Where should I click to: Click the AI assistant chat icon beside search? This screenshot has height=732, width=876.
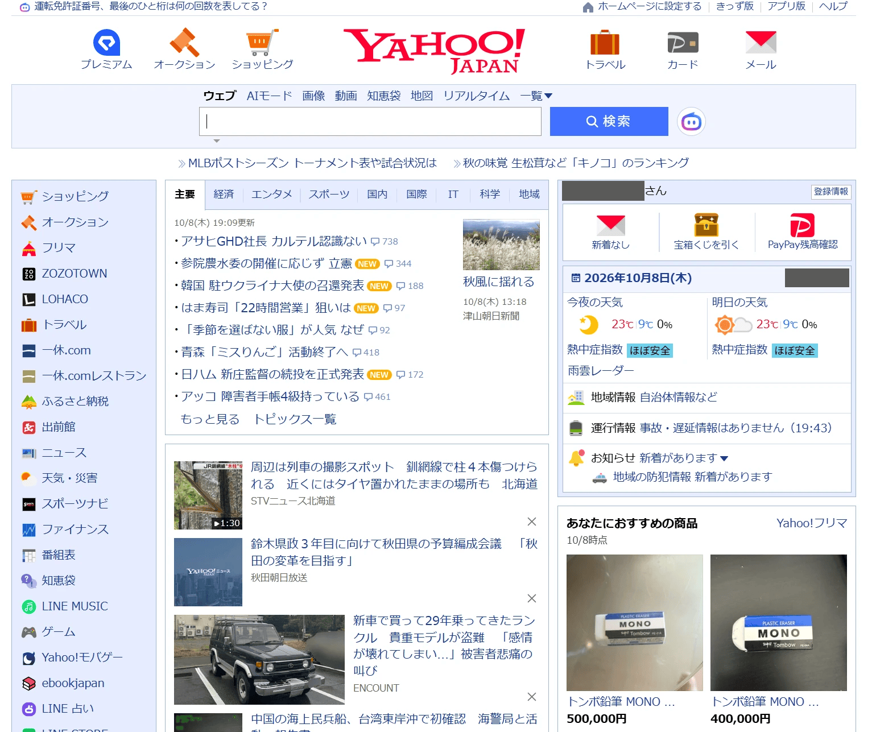691,122
